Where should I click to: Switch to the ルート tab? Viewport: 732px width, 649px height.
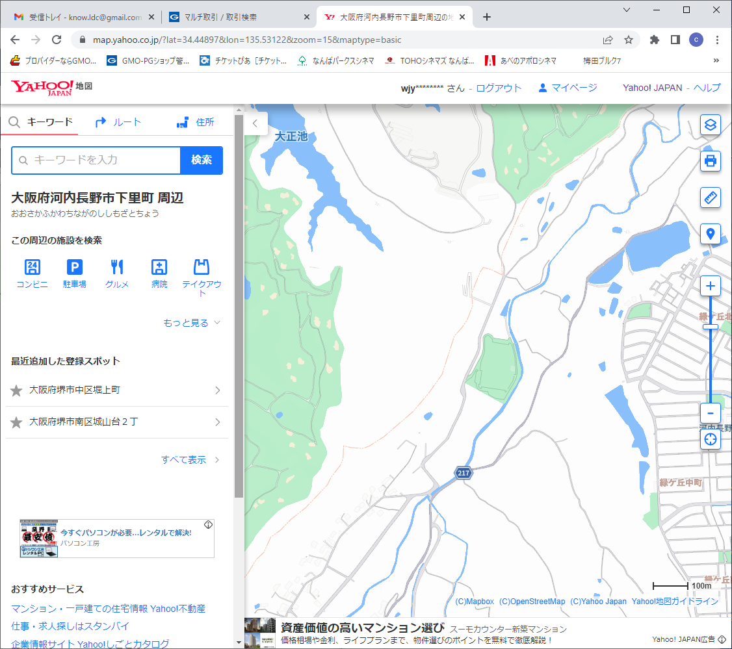point(118,122)
